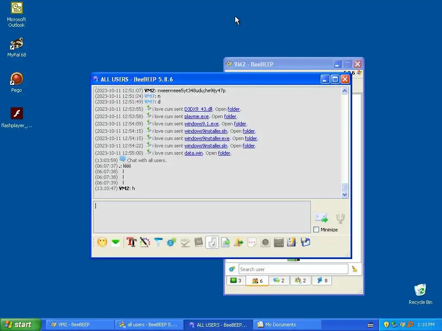Open the data.win file link
Screen dimensions: 442x331
pos(193,153)
